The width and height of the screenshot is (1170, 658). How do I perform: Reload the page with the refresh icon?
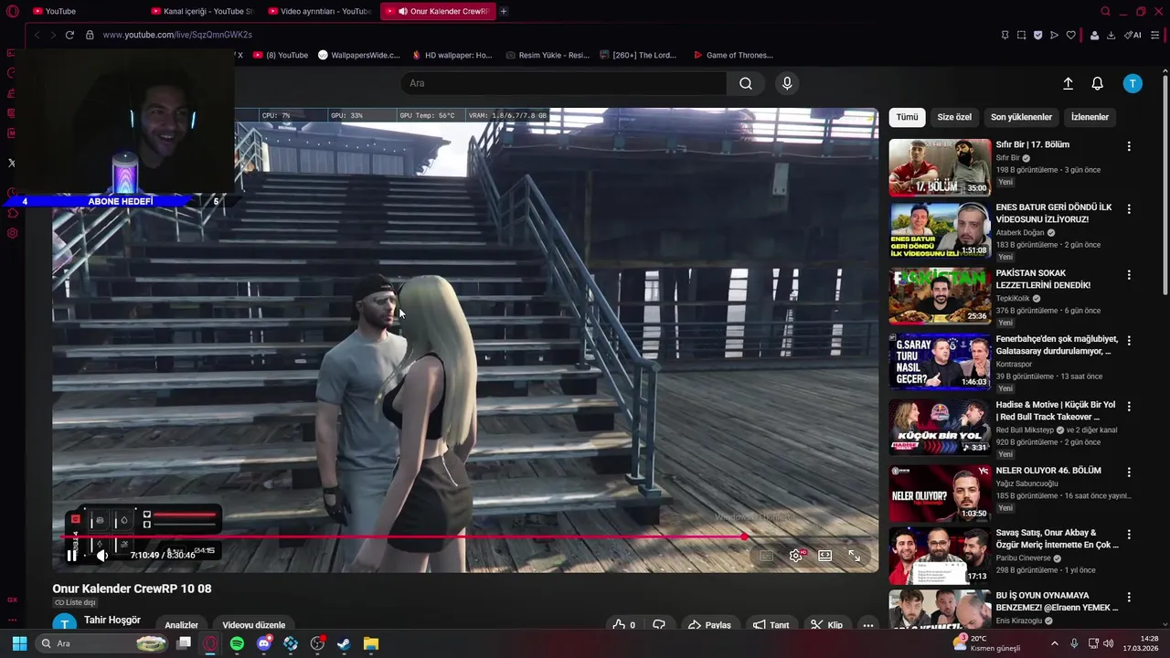(x=69, y=35)
